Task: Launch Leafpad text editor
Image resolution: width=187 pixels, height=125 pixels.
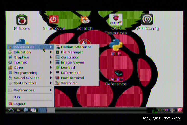Action: coord(76,68)
